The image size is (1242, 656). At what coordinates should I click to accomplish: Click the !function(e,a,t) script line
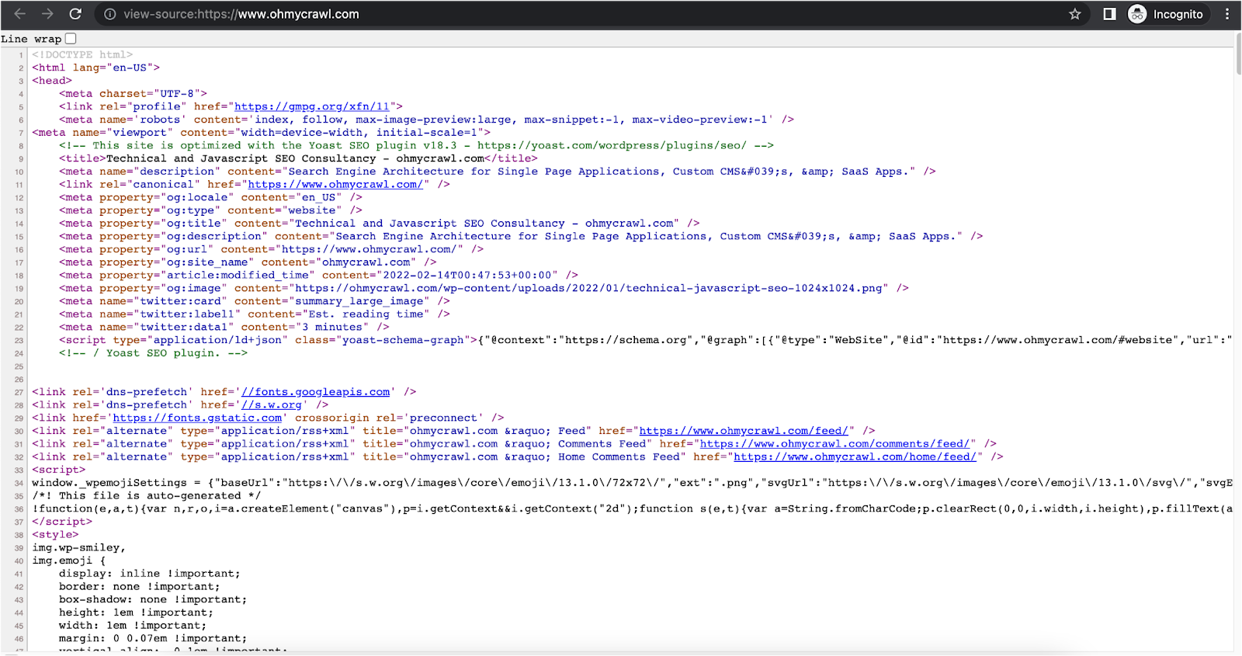632,508
